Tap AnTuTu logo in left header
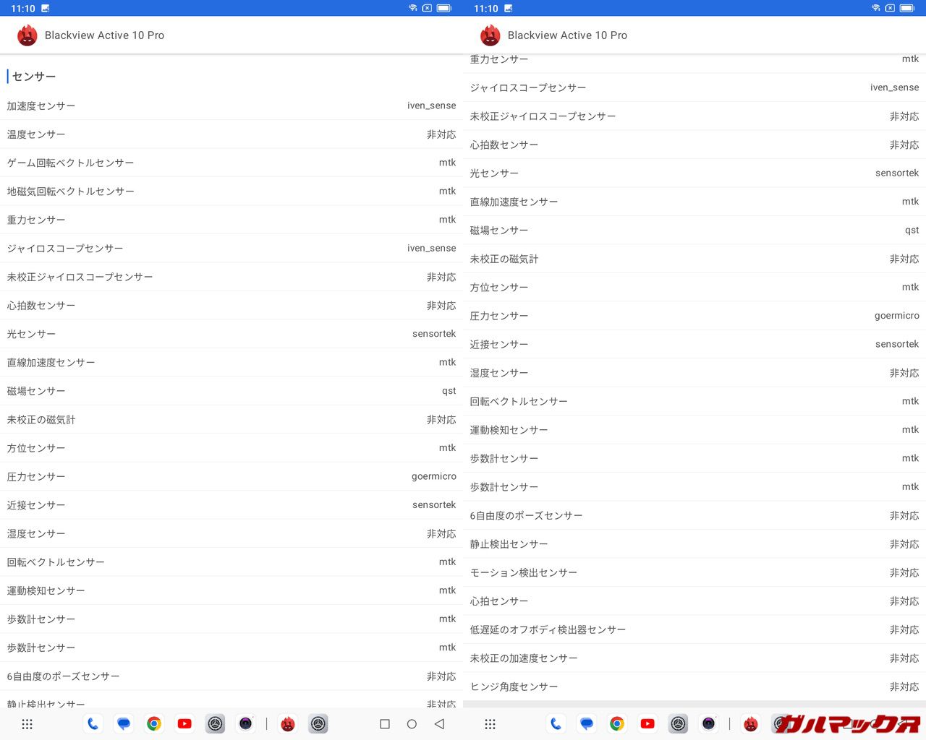 (27, 35)
